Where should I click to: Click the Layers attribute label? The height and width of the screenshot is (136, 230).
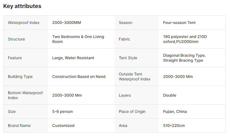pos(125,95)
